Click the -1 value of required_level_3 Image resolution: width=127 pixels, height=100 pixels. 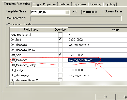tap(70, 35)
